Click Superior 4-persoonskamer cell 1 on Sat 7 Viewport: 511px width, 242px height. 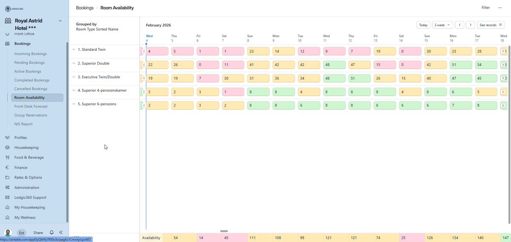point(233,92)
